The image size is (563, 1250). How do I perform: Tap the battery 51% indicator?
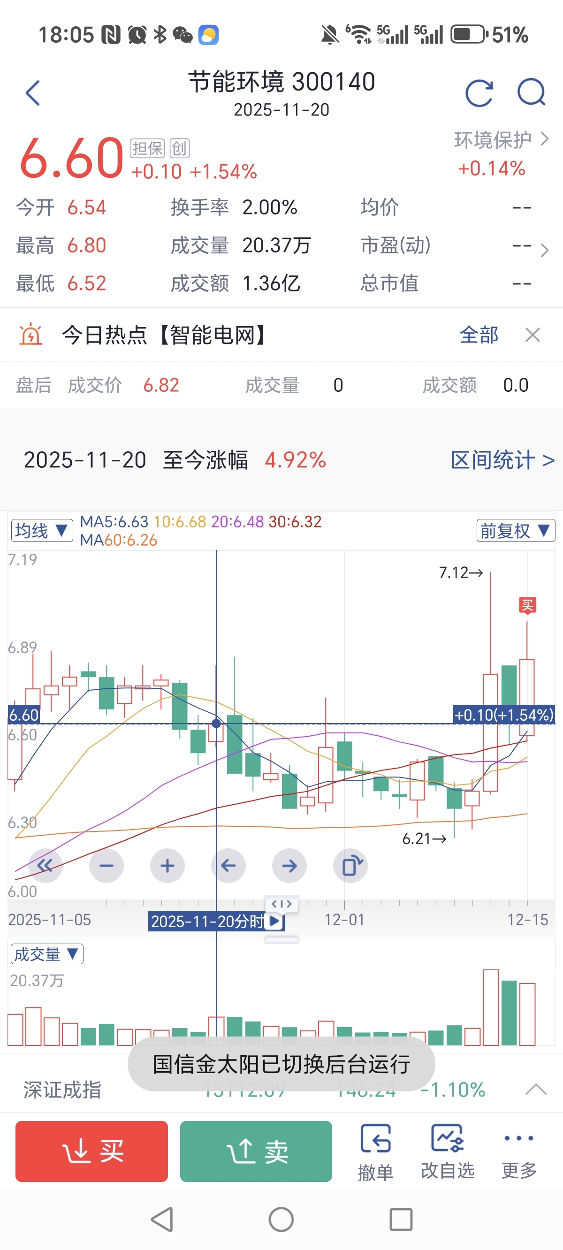[x=489, y=35]
